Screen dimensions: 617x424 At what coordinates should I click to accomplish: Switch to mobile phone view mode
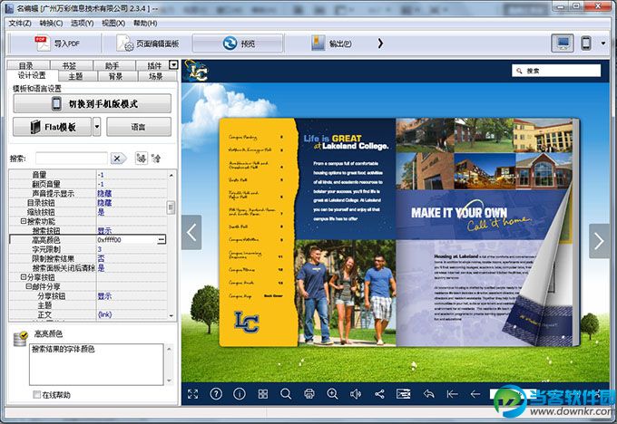(x=586, y=43)
